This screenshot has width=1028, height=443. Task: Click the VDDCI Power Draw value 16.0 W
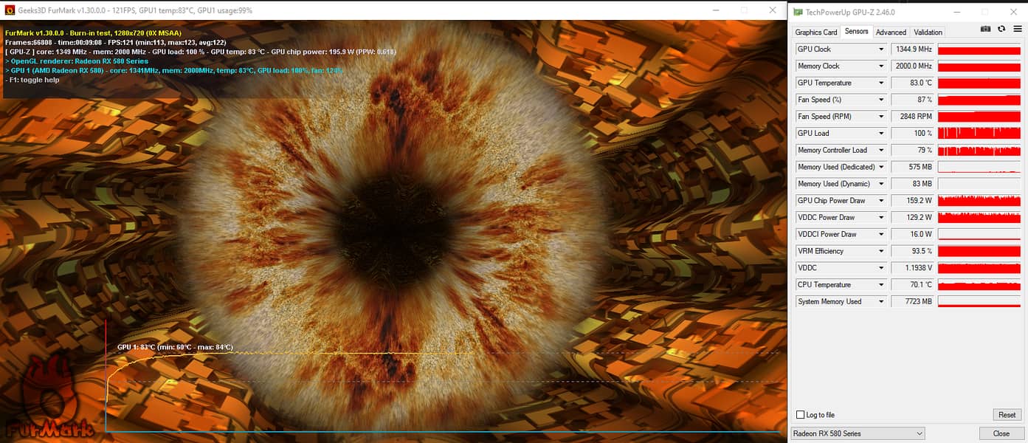[913, 235]
